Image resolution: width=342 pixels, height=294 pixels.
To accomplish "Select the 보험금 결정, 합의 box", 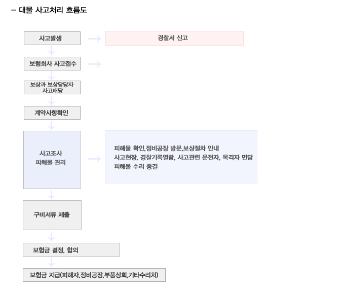I will click(x=71, y=250).
